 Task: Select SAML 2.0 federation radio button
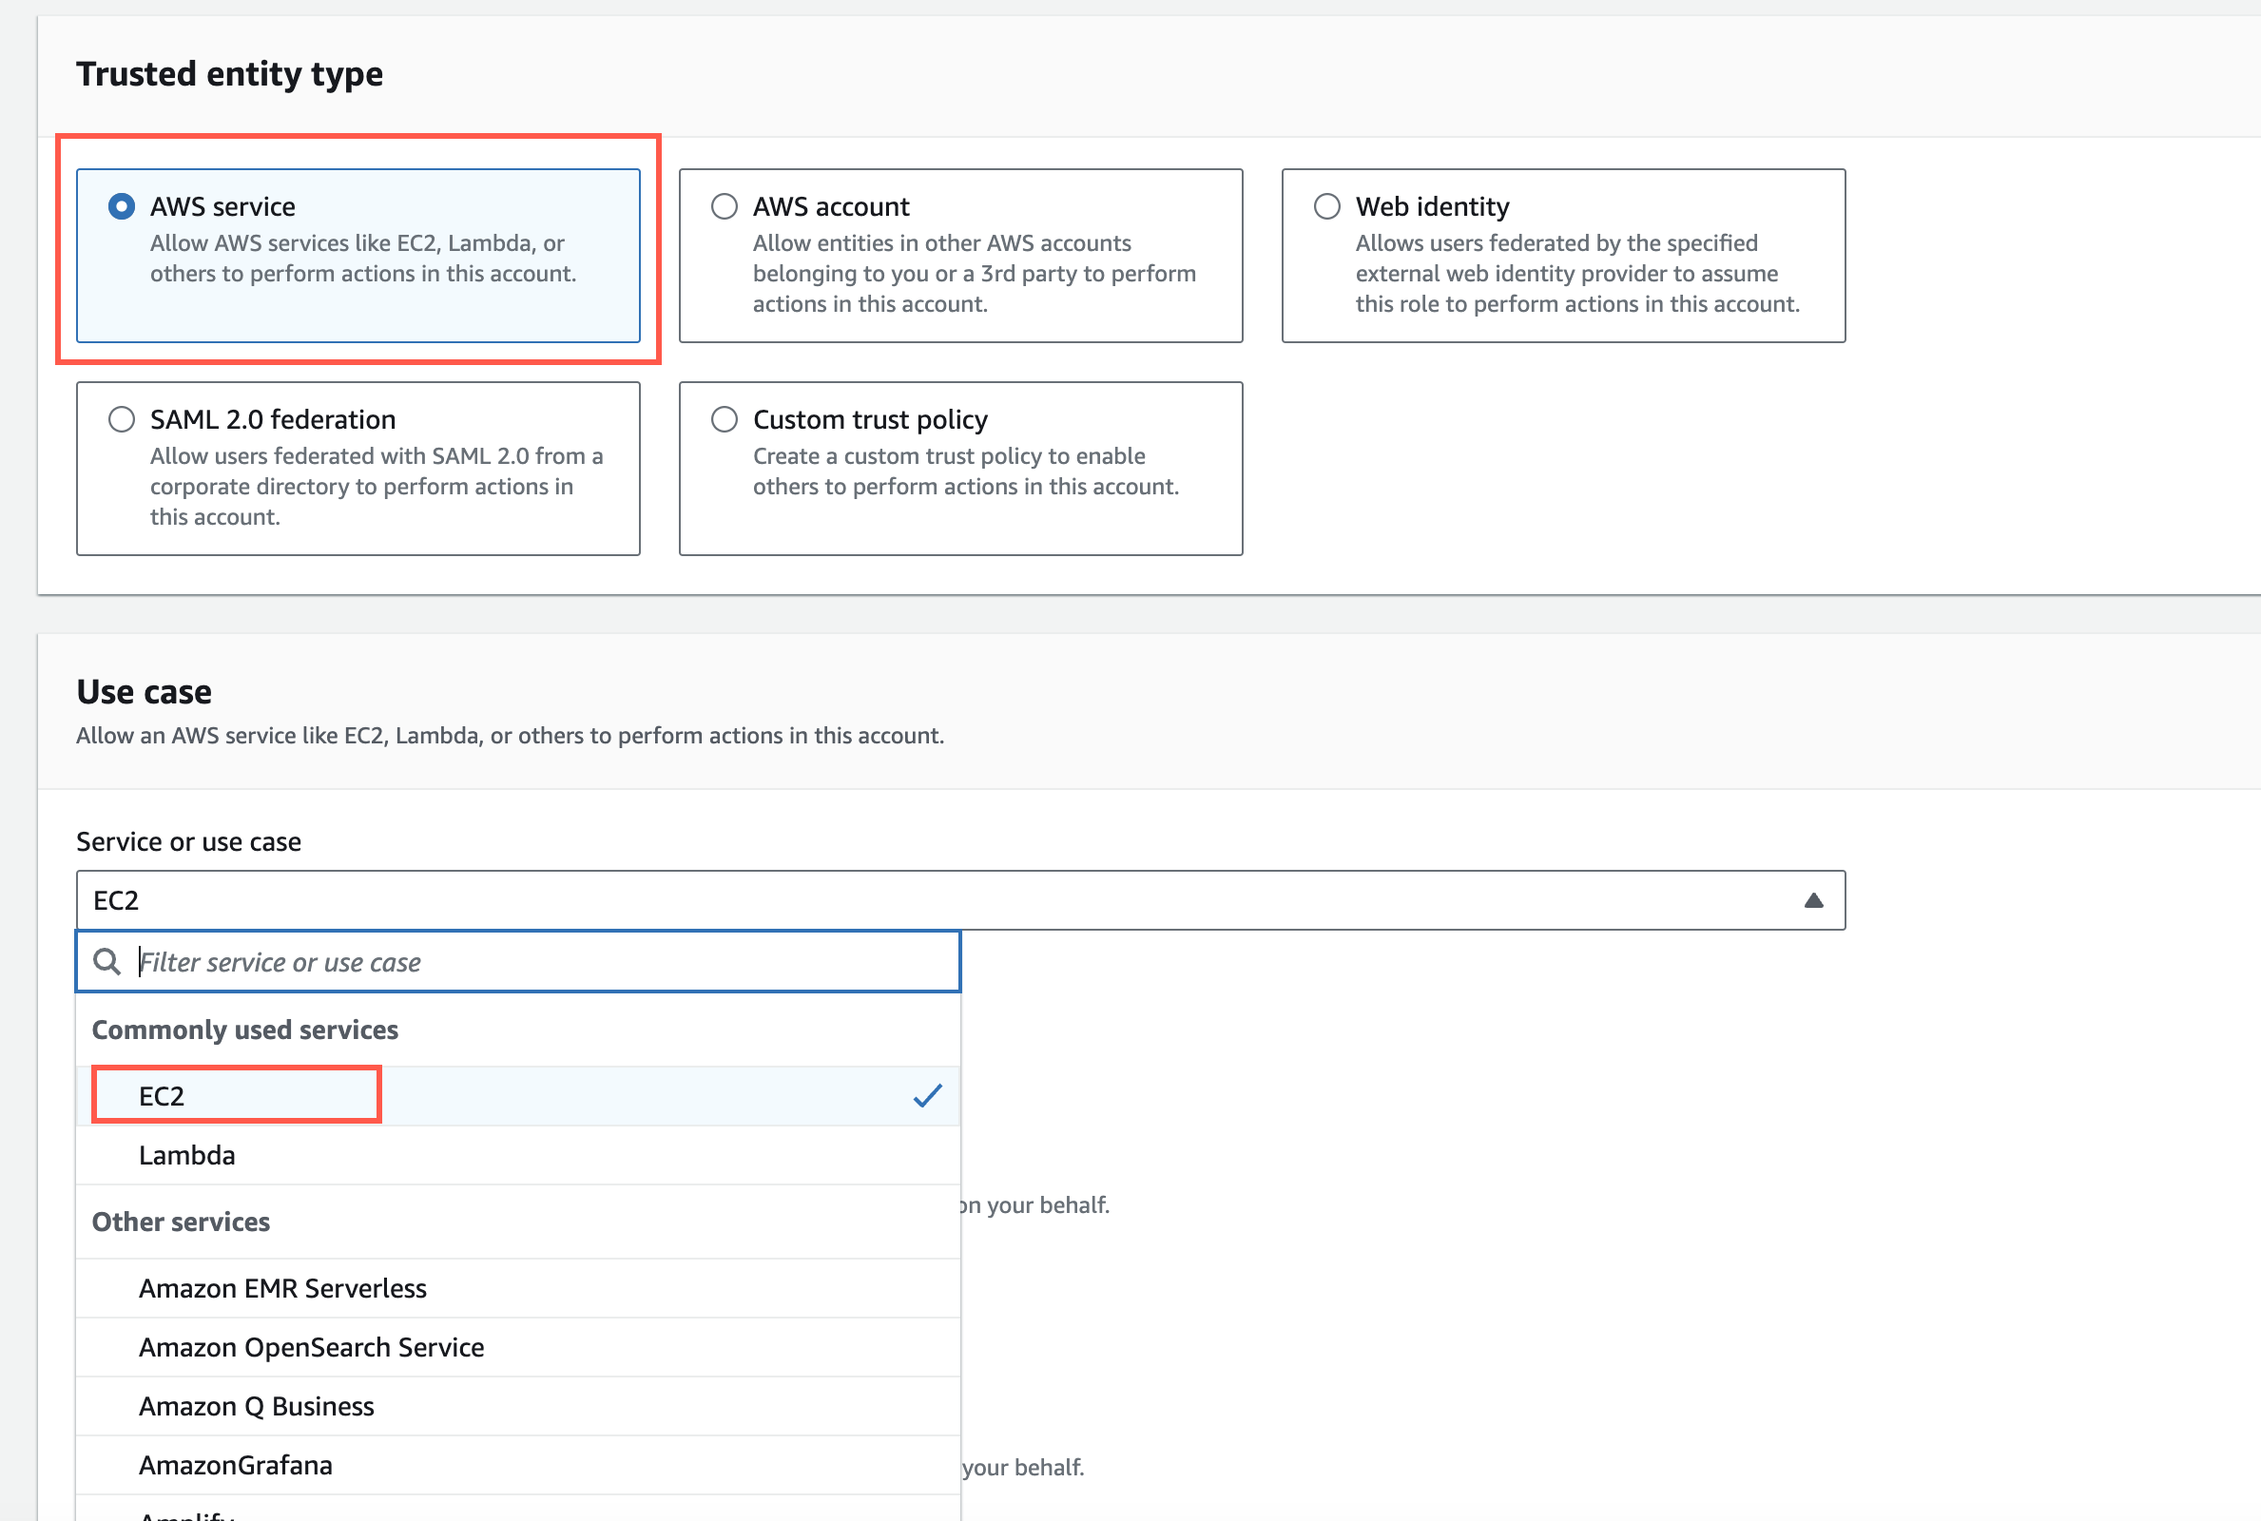(122, 419)
